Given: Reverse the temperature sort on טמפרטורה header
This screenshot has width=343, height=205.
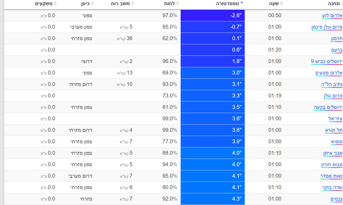Looking at the screenshot, I should tap(242, 3).
